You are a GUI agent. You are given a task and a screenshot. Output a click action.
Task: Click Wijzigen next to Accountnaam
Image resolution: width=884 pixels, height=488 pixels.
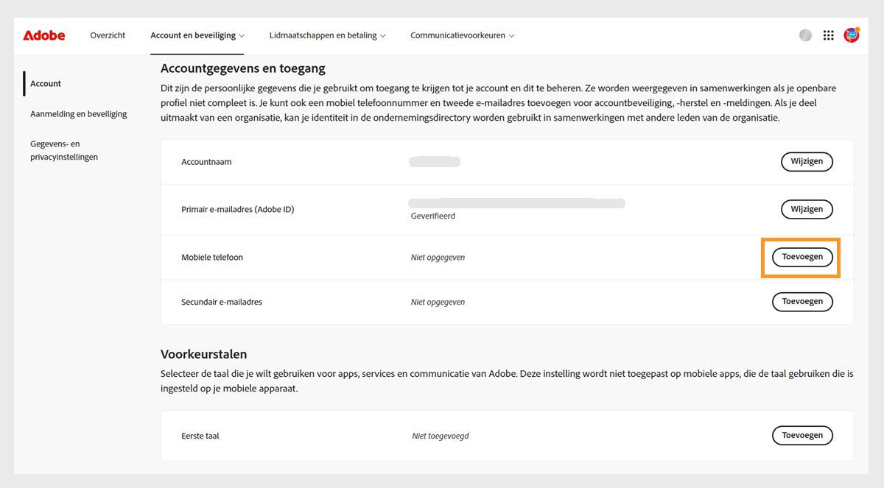click(x=807, y=161)
